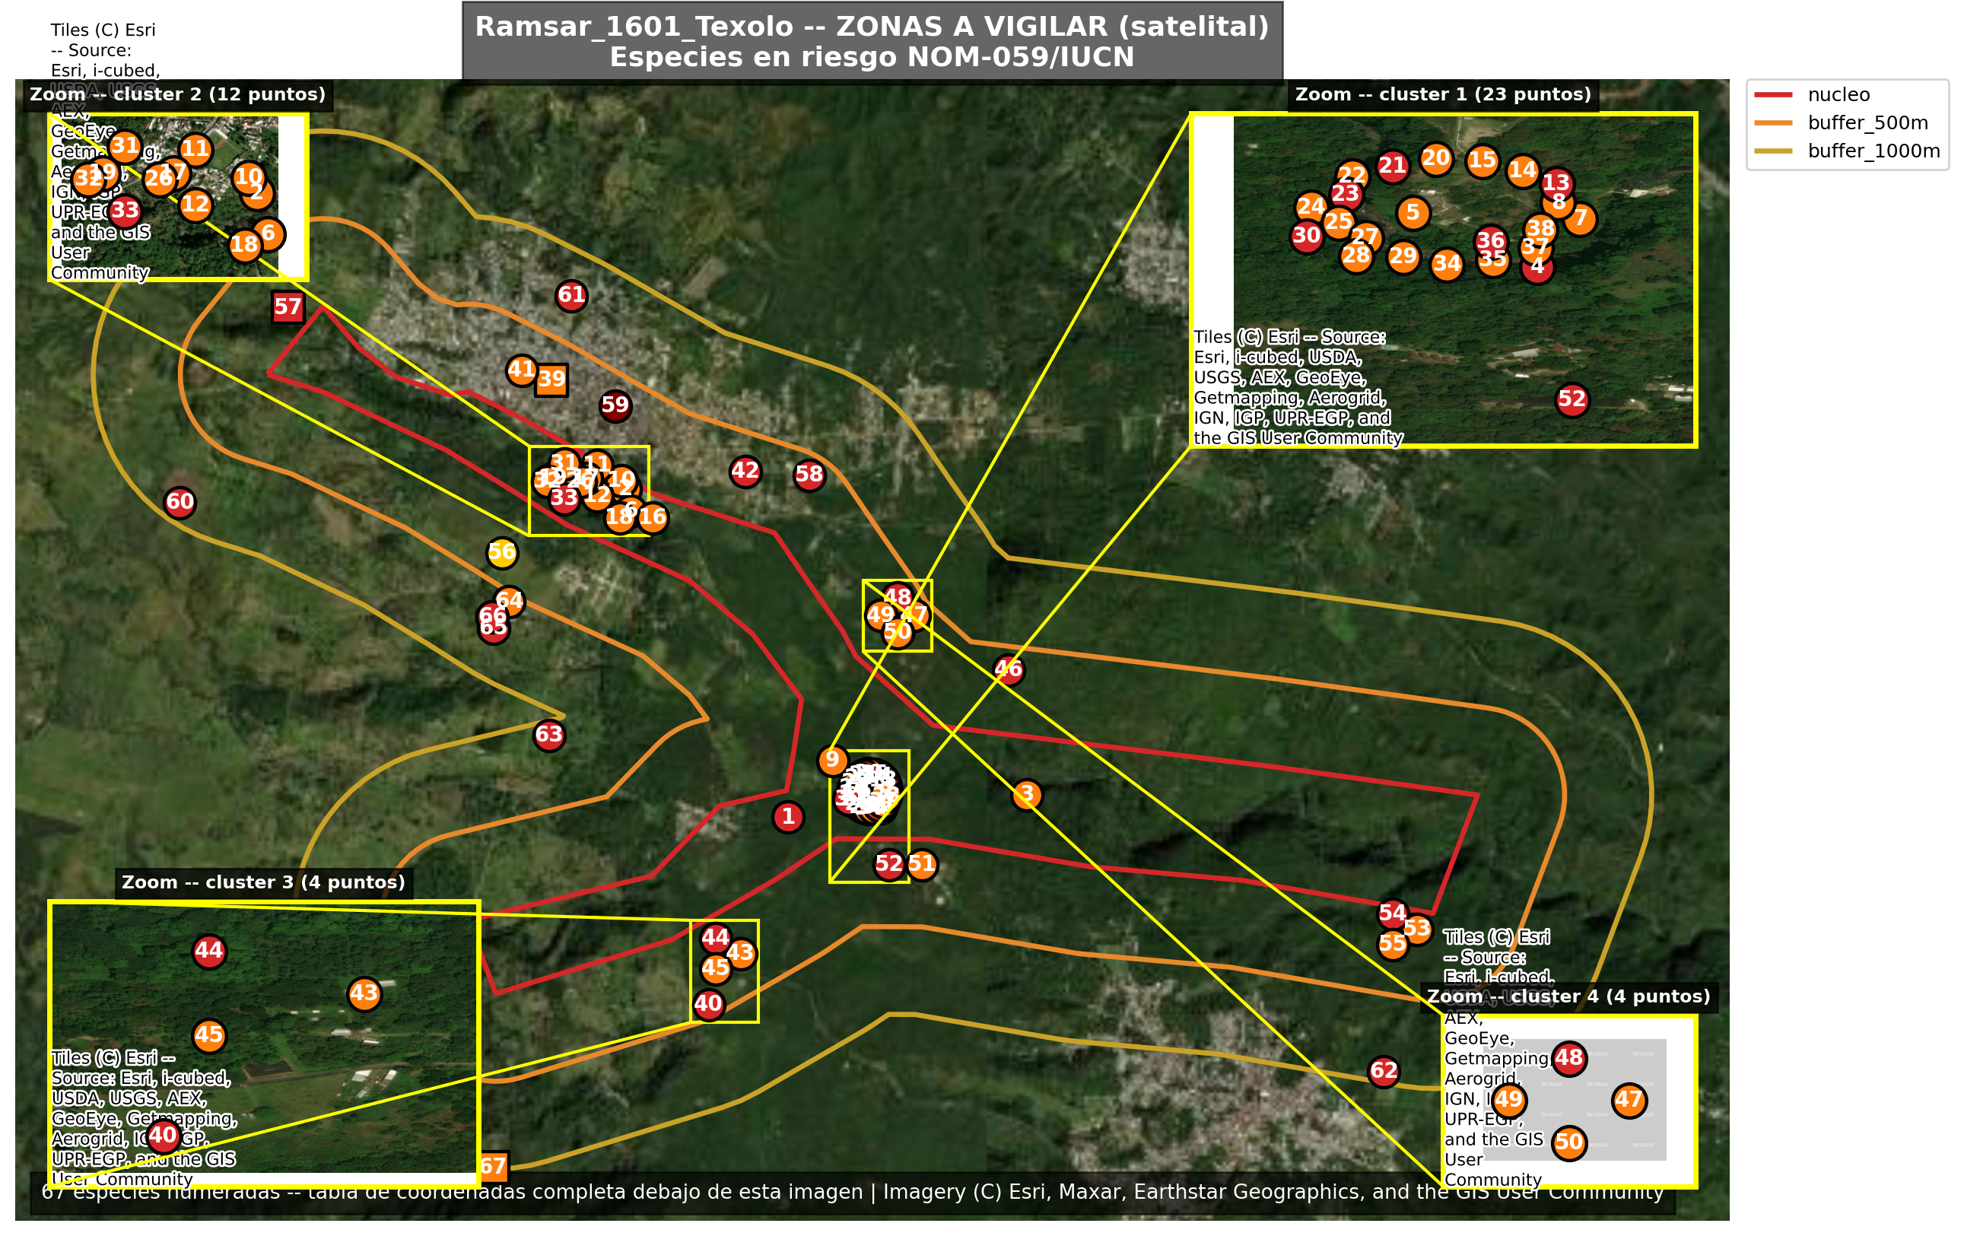Click red marker 58 on main map
The width and height of the screenshot is (1964, 1236).
coord(809,475)
